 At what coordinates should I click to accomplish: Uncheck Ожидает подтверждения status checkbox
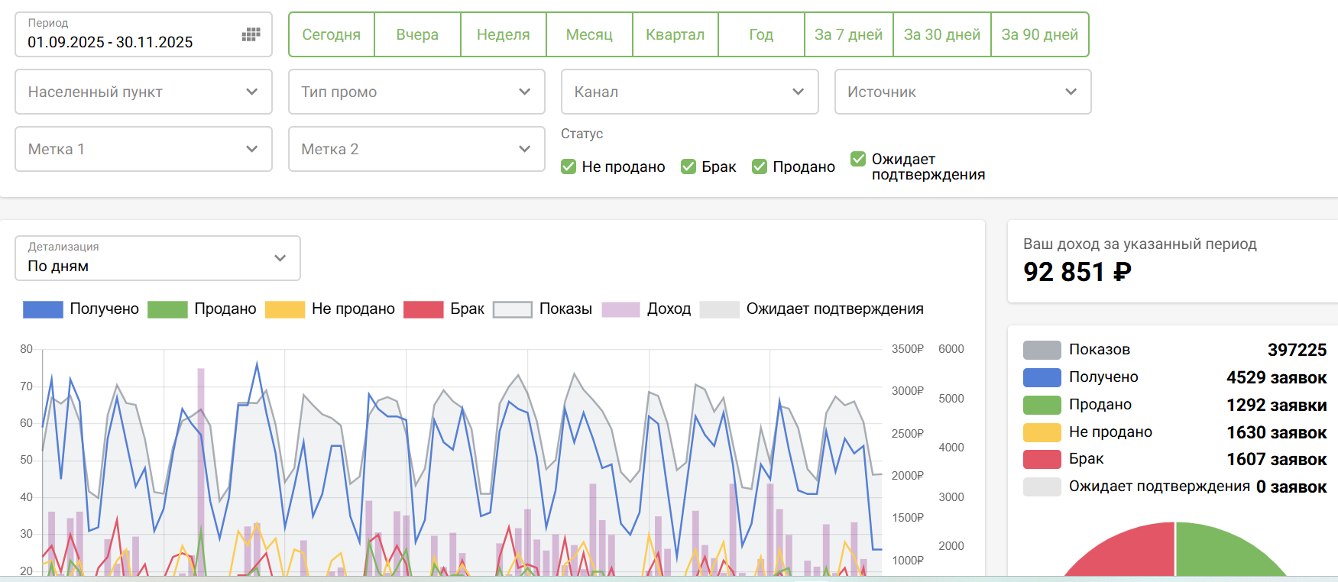coord(858,159)
